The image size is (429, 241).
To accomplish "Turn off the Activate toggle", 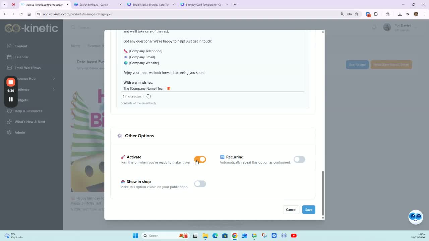I will pos(200,159).
